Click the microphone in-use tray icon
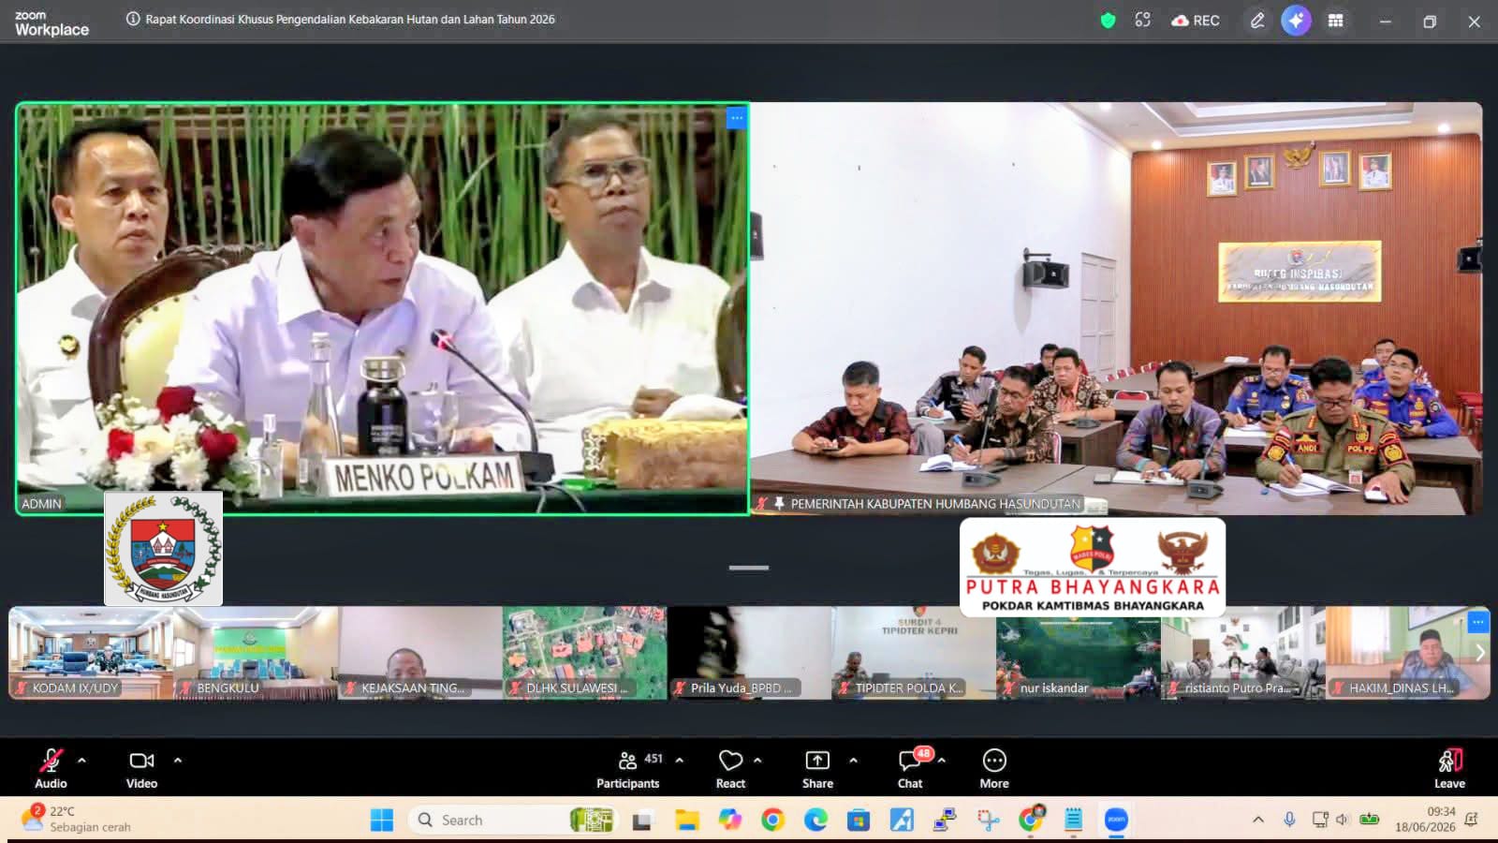1498x843 pixels. (1289, 820)
